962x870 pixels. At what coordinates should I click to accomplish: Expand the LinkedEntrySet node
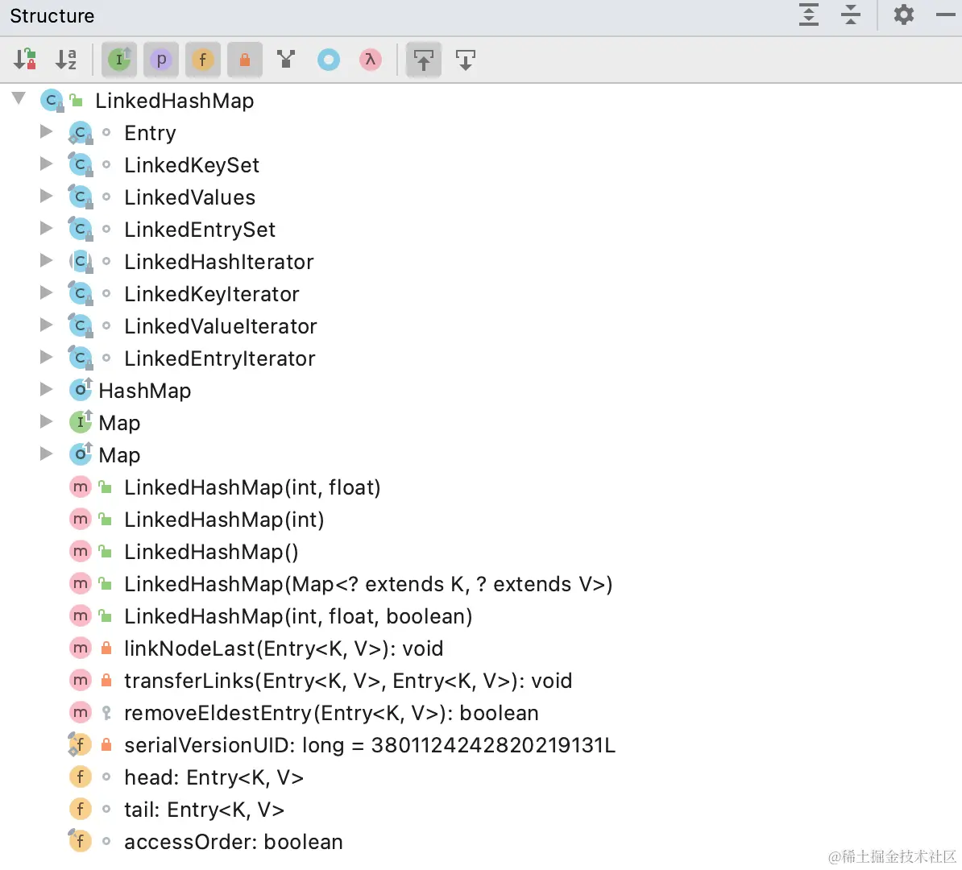46,228
